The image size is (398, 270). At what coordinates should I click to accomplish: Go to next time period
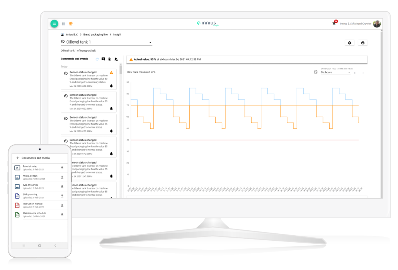point(363,73)
